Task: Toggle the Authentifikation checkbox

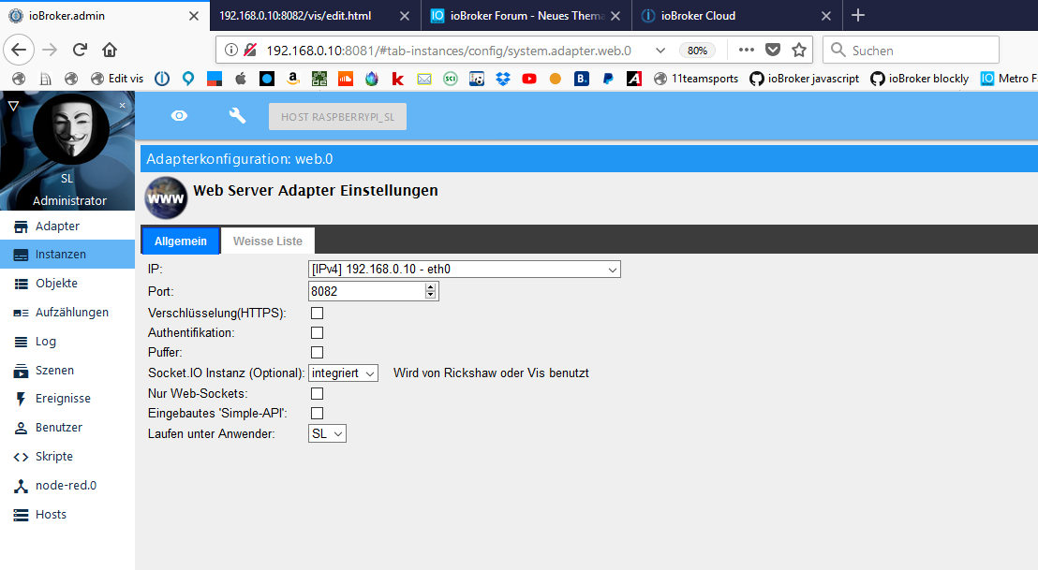Action: pyautogui.click(x=317, y=332)
